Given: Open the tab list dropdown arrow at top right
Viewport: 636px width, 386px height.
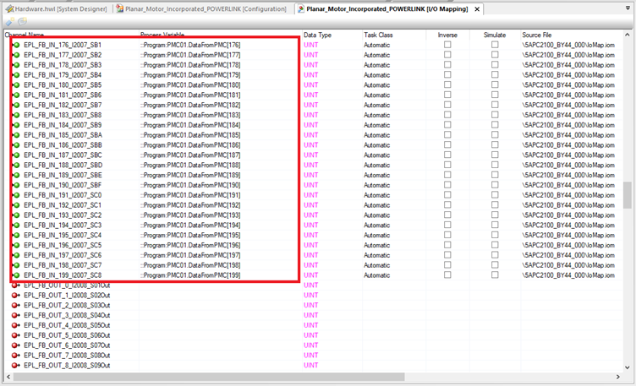Looking at the screenshot, I should (x=628, y=8).
